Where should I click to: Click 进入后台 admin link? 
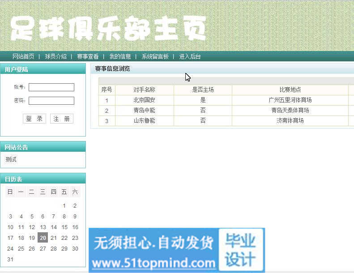(190, 56)
